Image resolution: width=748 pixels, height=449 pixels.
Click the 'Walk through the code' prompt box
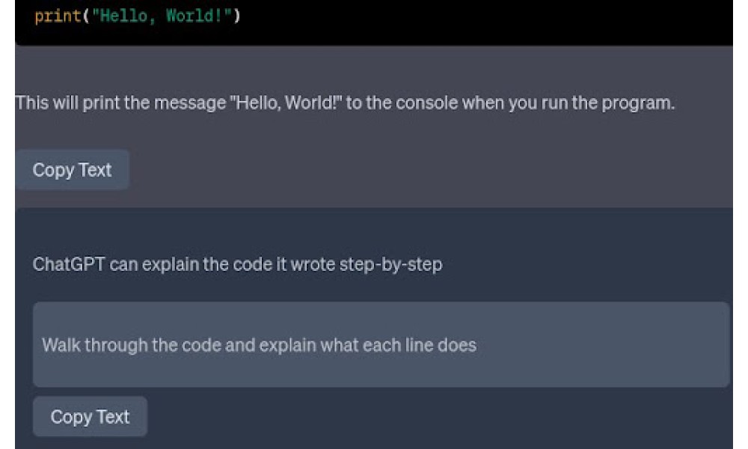(x=381, y=344)
